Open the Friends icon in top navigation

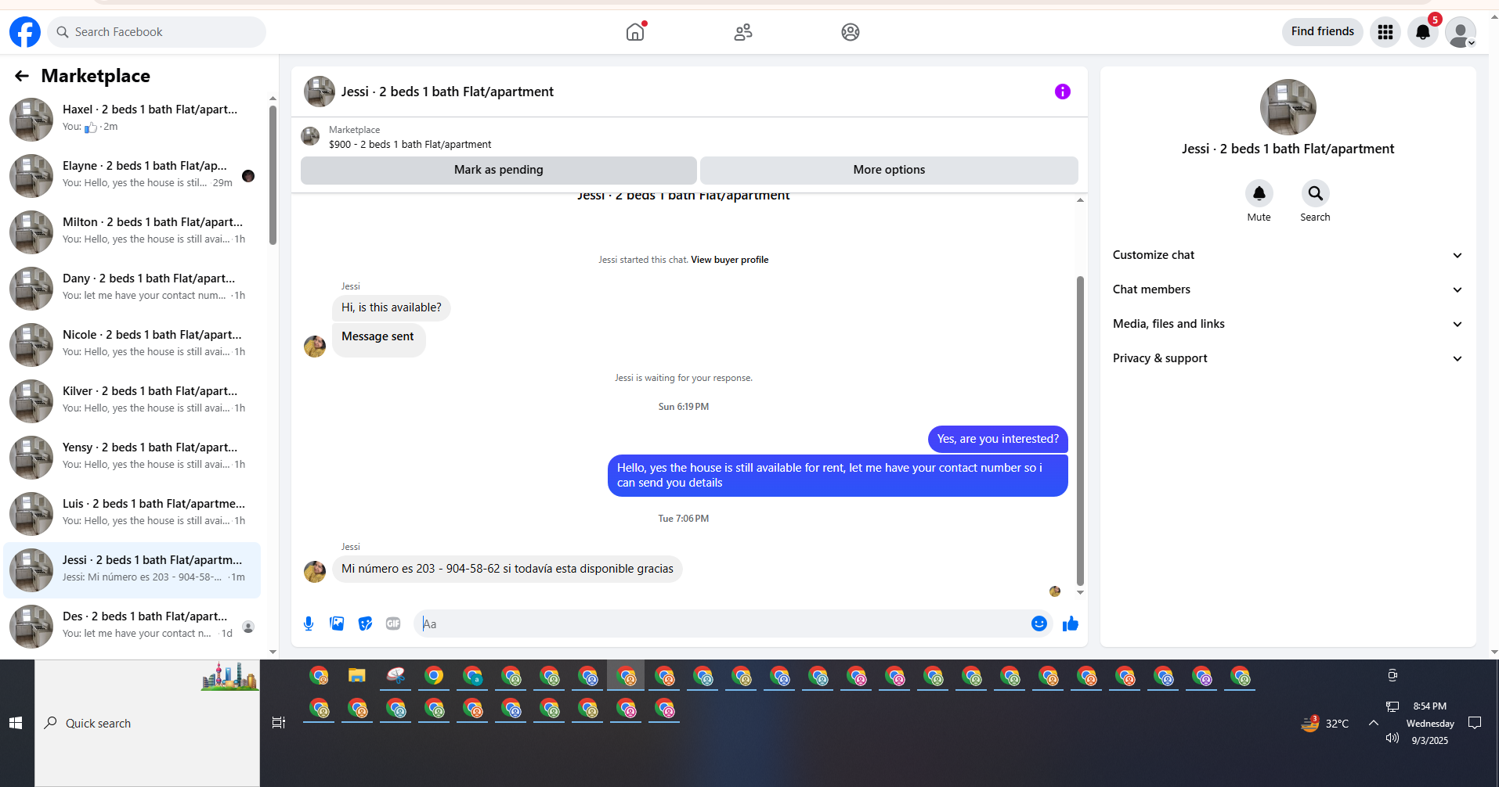click(743, 32)
